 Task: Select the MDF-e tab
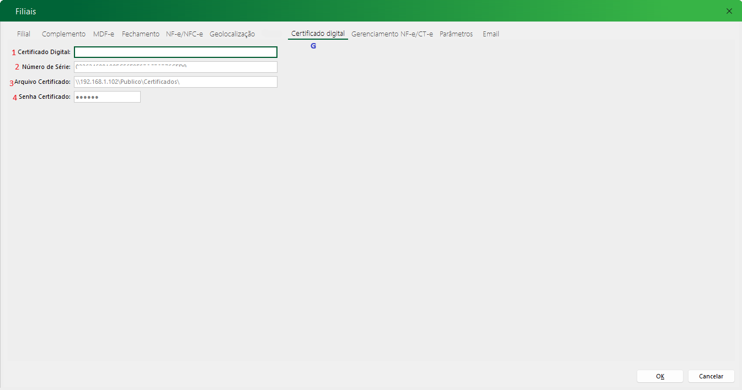click(104, 34)
